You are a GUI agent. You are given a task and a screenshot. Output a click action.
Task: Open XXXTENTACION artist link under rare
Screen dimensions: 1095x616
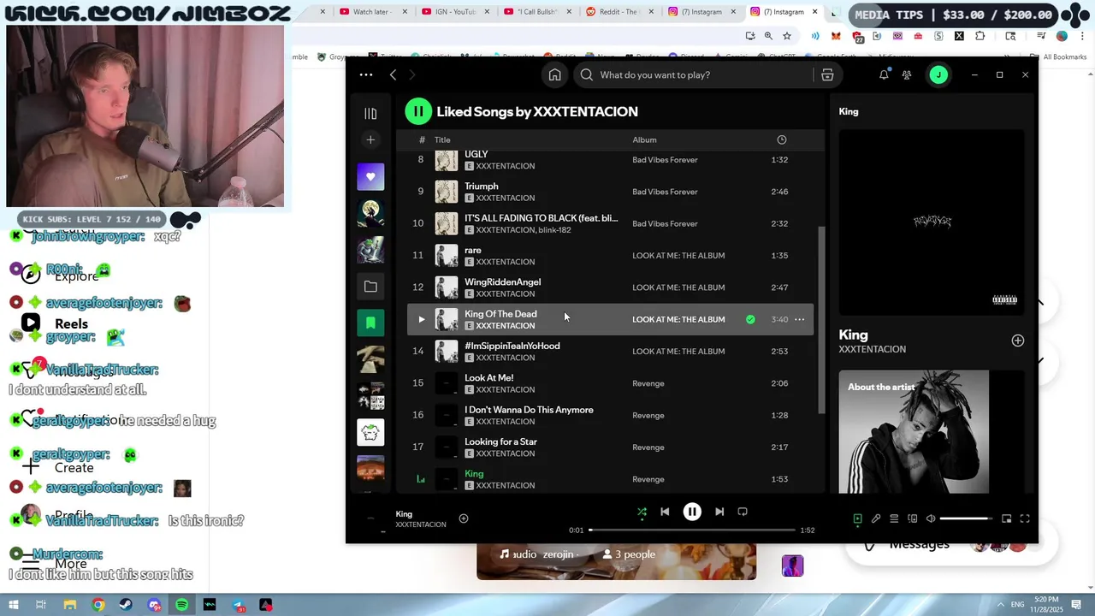pos(506,262)
